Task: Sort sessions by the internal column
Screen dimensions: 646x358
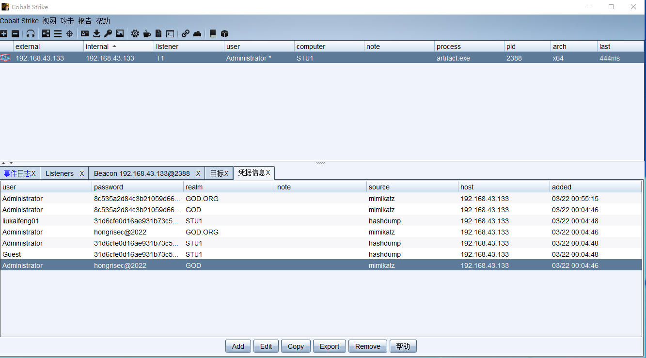Action: tap(119, 47)
